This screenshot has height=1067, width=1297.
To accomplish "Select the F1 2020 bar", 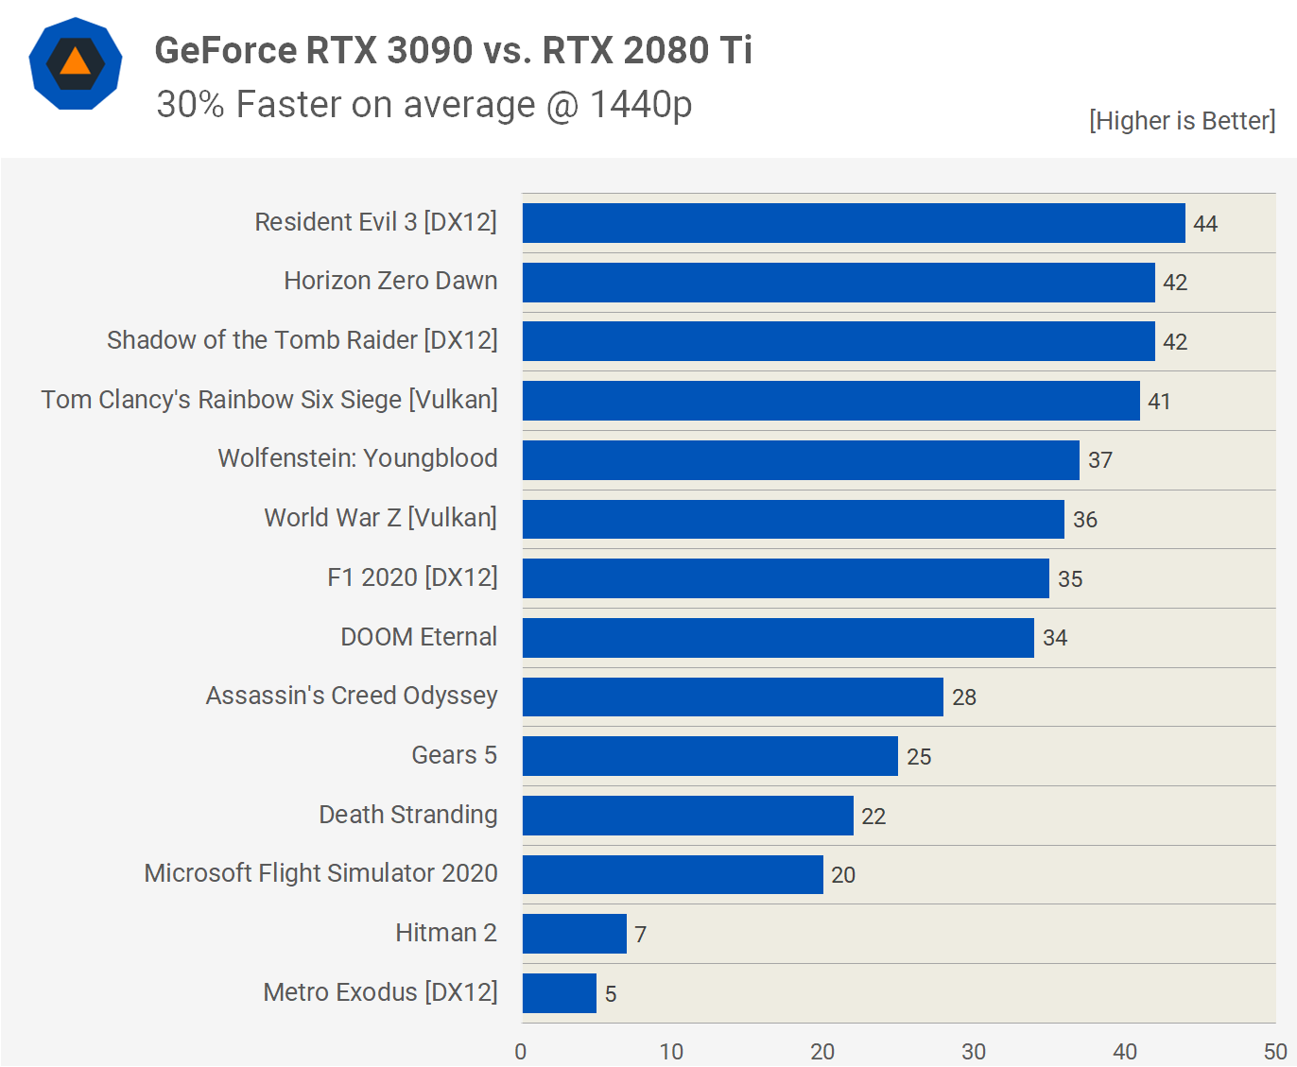I will [x=785, y=578].
